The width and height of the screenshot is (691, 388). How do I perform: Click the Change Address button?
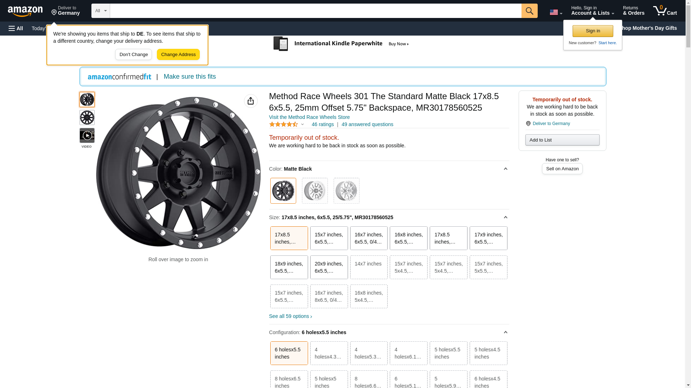(x=178, y=55)
